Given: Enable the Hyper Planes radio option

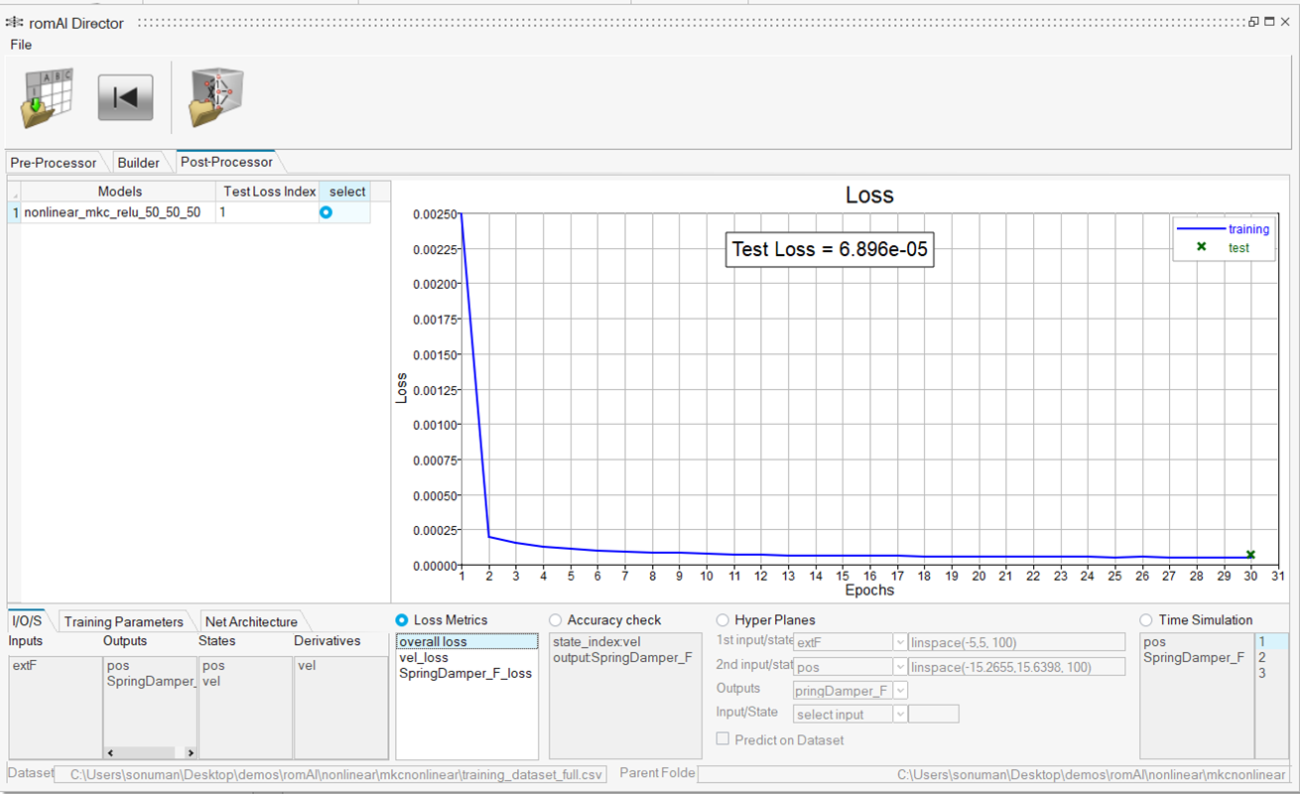Looking at the screenshot, I should coord(722,620).
